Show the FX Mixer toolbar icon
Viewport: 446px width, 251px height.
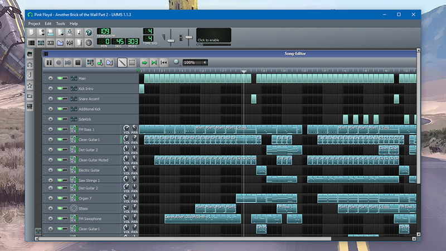(69, 43)
